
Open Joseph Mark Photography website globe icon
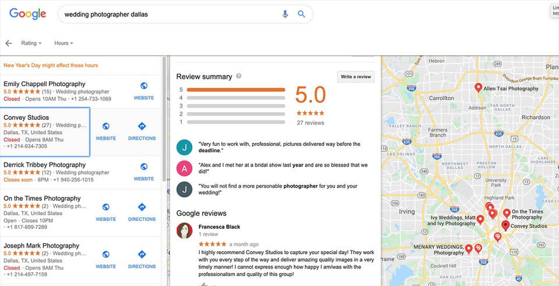[106, 255]
